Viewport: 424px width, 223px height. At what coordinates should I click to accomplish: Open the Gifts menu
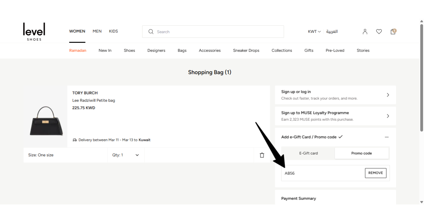tap(309, 50)
